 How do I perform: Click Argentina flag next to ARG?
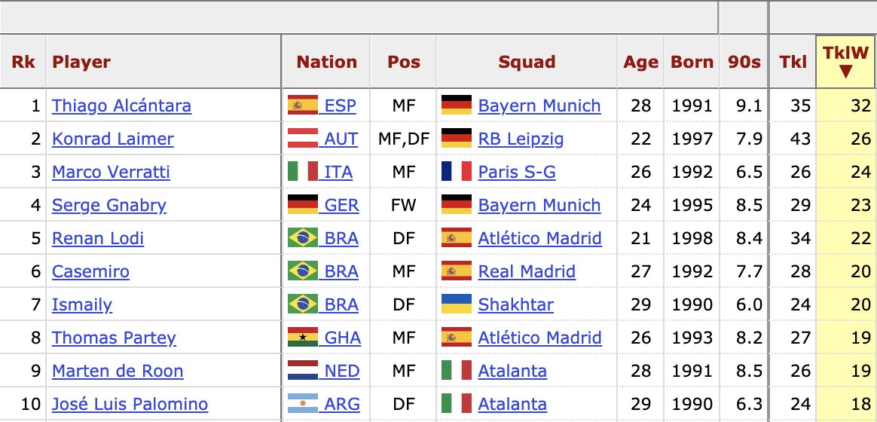coord(303,404)
